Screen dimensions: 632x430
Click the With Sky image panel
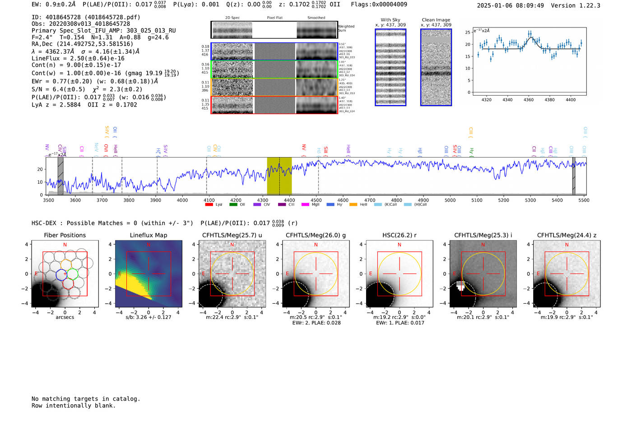pyautogui.click(x=390, y=68)
